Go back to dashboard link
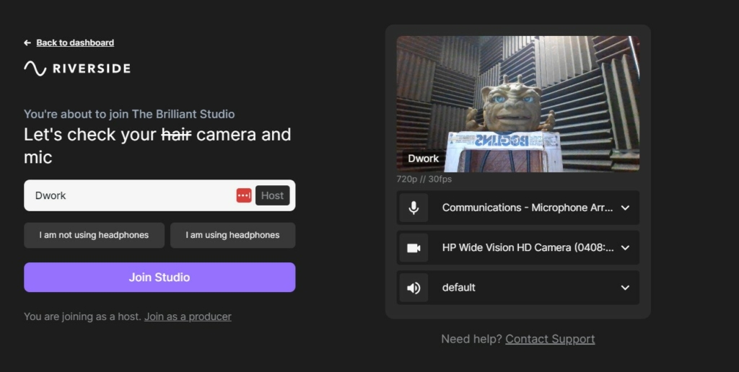 click(x=75, y=43)
